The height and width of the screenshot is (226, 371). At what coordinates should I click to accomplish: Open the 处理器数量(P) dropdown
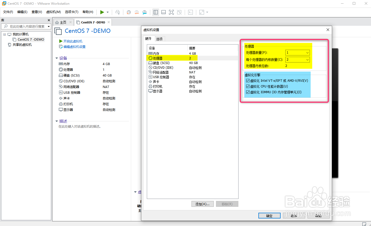tap(298, 53)
